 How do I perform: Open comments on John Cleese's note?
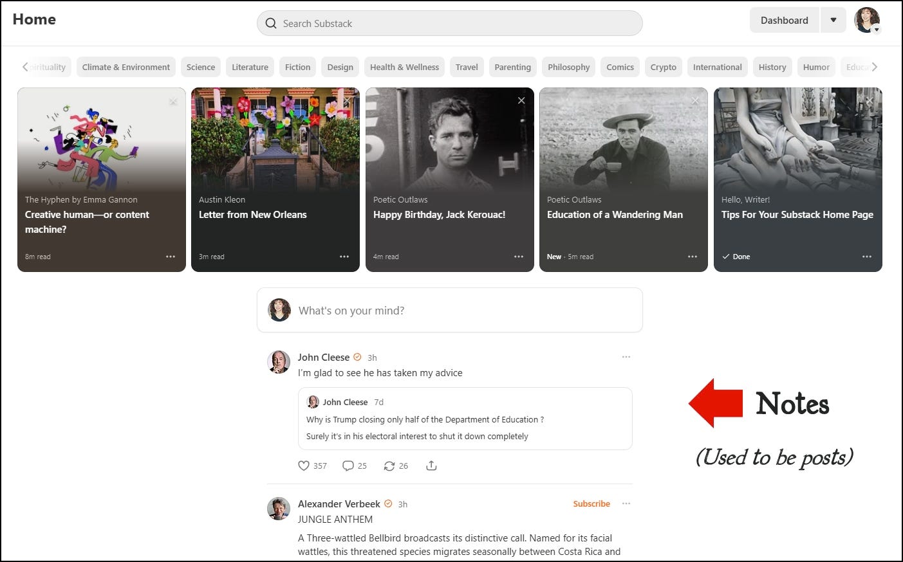(x=348, y=466)
